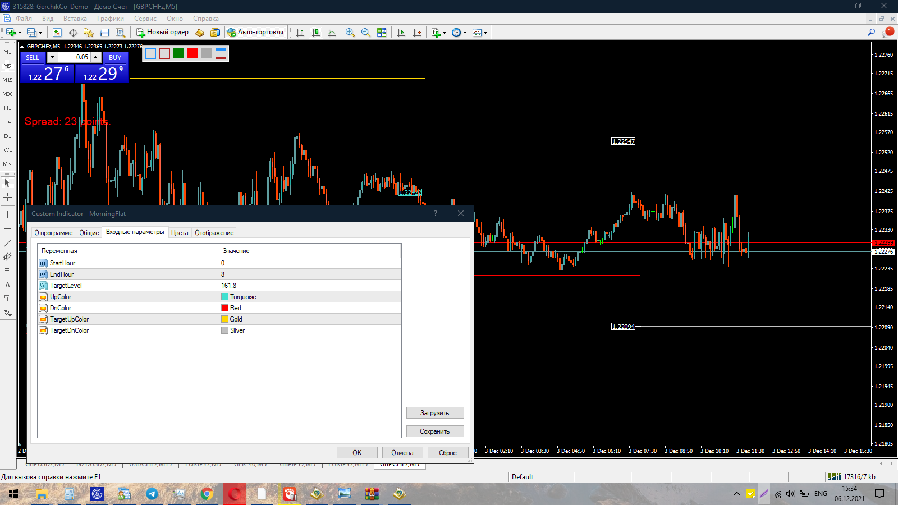Expand the indicators list dropdown arrow
This screenshot has height=505, width=898.
(x=445, y=33)
